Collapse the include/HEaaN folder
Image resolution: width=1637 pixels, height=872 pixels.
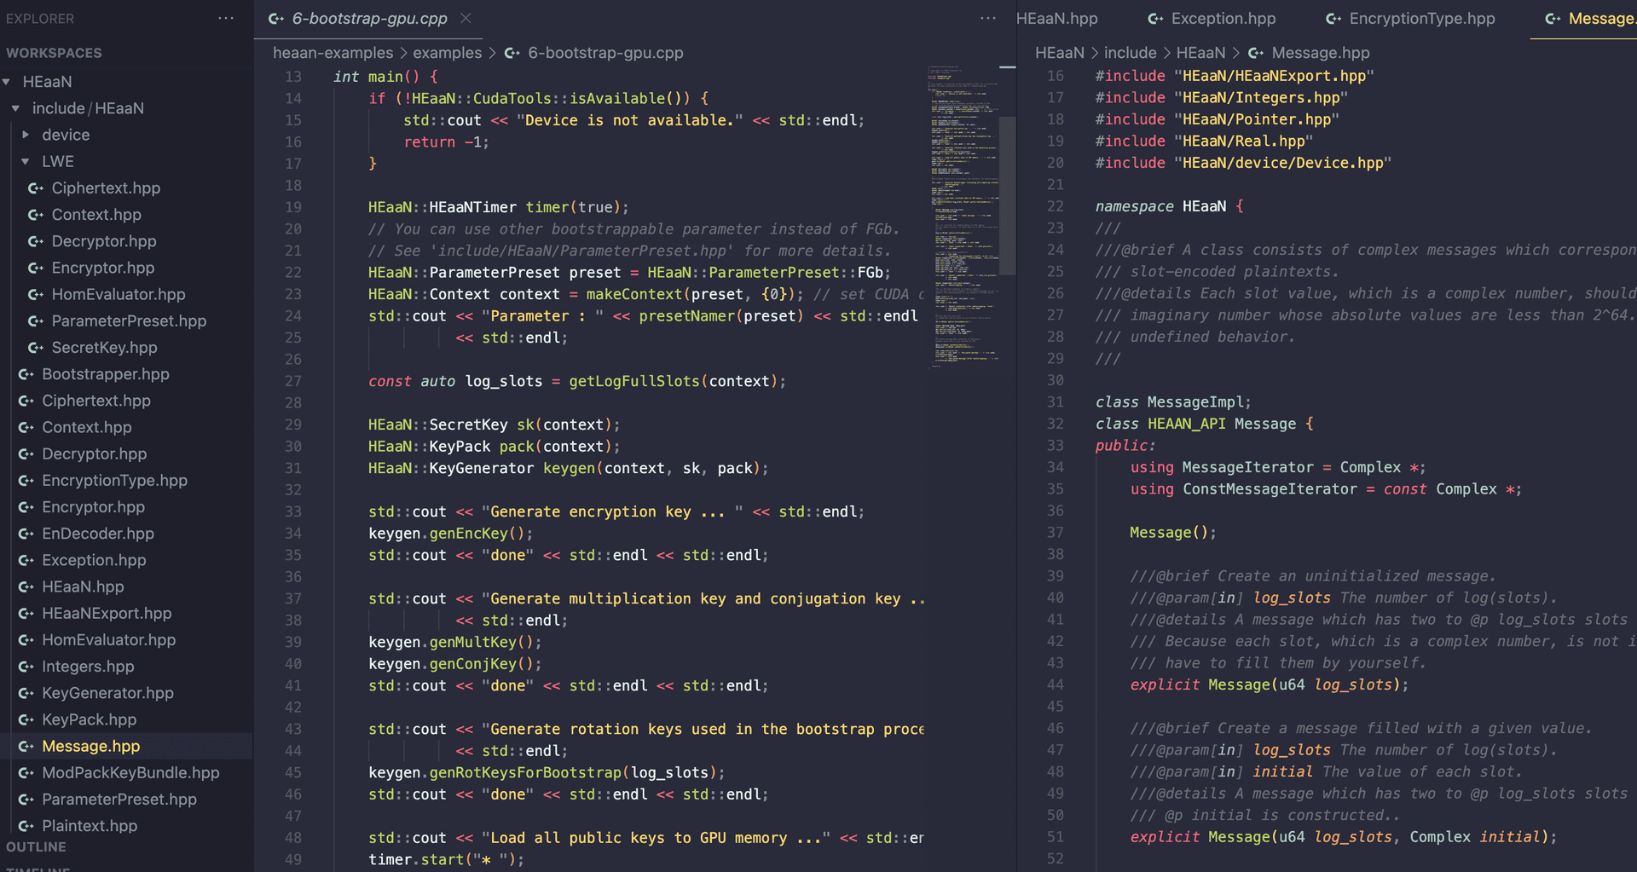click(15, 108)
